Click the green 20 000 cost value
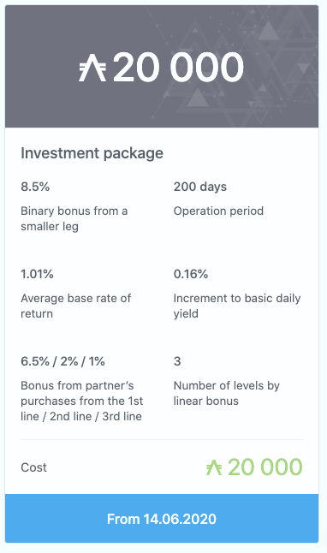 [265, 467]
